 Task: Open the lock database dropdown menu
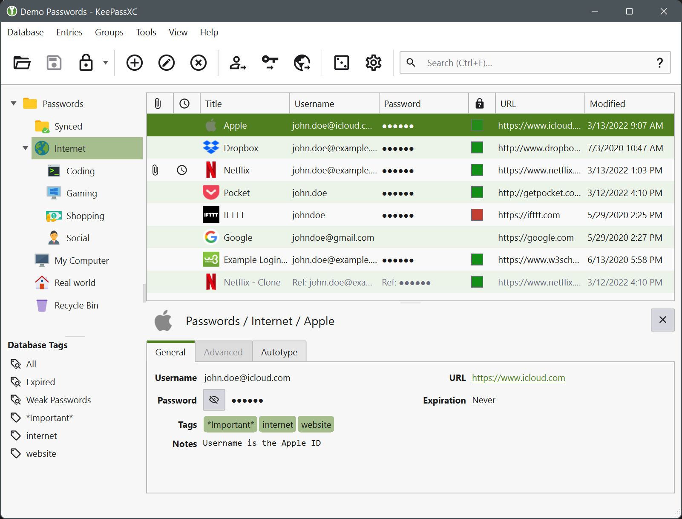click(x=105, y=63)
